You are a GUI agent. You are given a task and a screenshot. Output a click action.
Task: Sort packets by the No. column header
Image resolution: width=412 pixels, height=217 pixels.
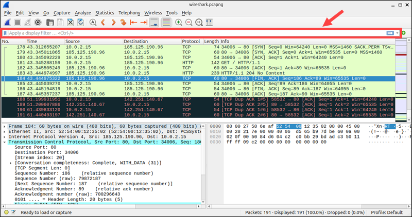(x=14, y=42)
